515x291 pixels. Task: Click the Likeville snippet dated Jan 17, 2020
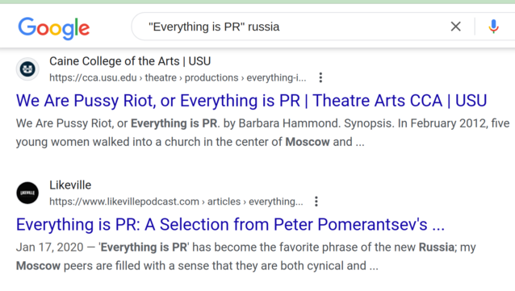pyautogui.click(x=246, y=256)
